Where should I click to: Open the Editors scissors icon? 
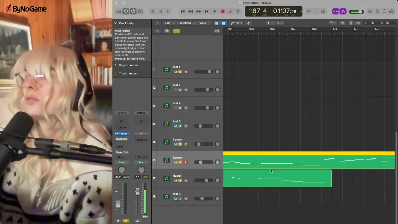167,11
